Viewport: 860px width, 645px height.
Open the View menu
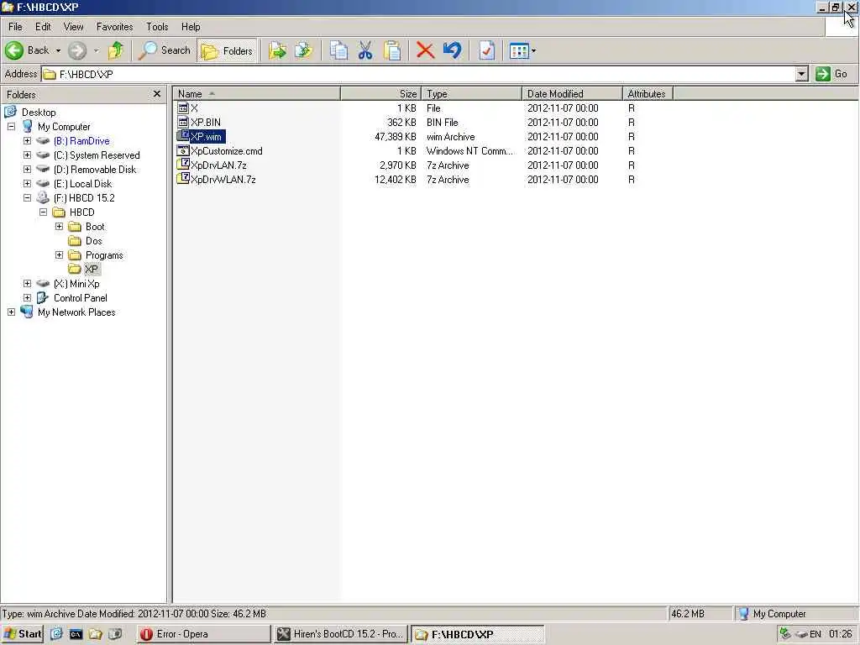click(74, 27)
